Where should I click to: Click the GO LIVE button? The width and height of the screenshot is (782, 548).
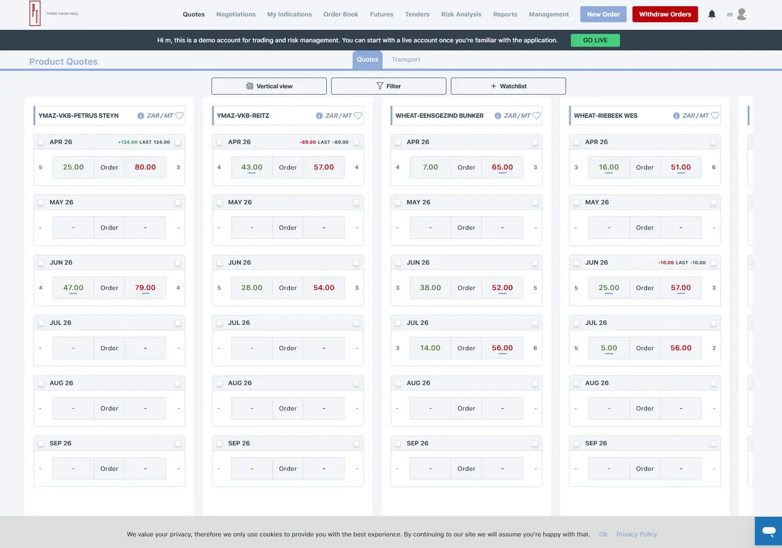[x=595, y=40]
